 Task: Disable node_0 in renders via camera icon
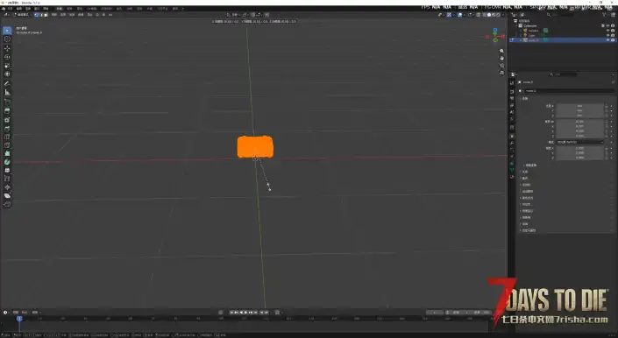pyautogui.click(x=613, y=40)
